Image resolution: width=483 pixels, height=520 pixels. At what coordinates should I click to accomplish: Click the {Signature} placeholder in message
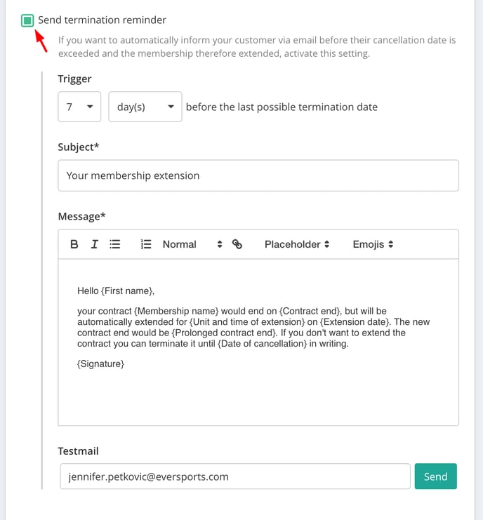coord(100,364)
